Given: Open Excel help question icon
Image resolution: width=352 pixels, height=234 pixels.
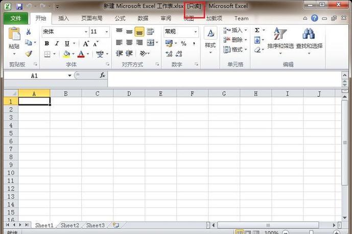Looking at the screenshot, I should tap(315, 18).
